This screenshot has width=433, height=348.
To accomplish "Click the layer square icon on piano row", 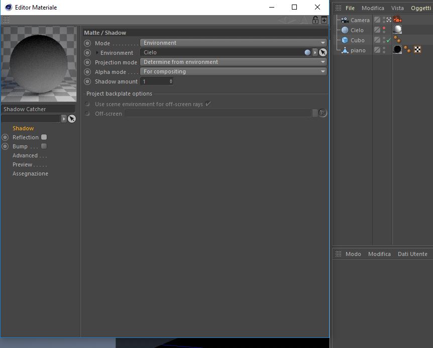I will pos(377,50).
